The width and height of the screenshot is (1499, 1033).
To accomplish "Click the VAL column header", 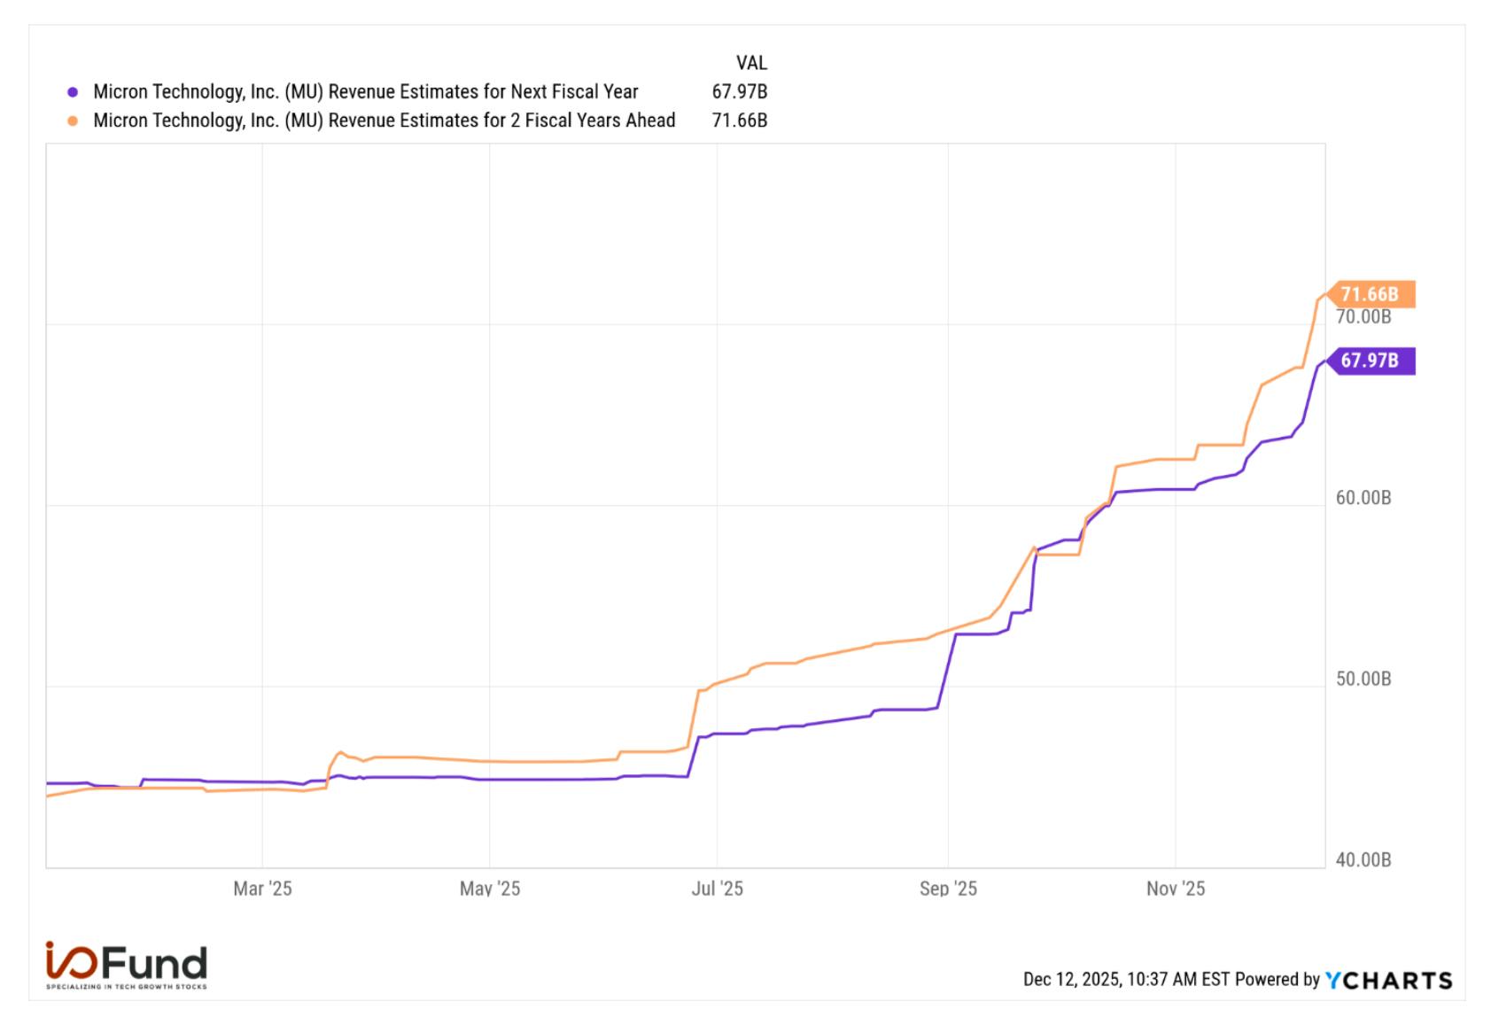I will pyautogui.click(x=751, y=63).
